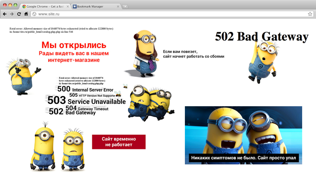This screenshot has width=316, height=177.
Task: Go forward with the forward arrow
Action: (12, 14)
